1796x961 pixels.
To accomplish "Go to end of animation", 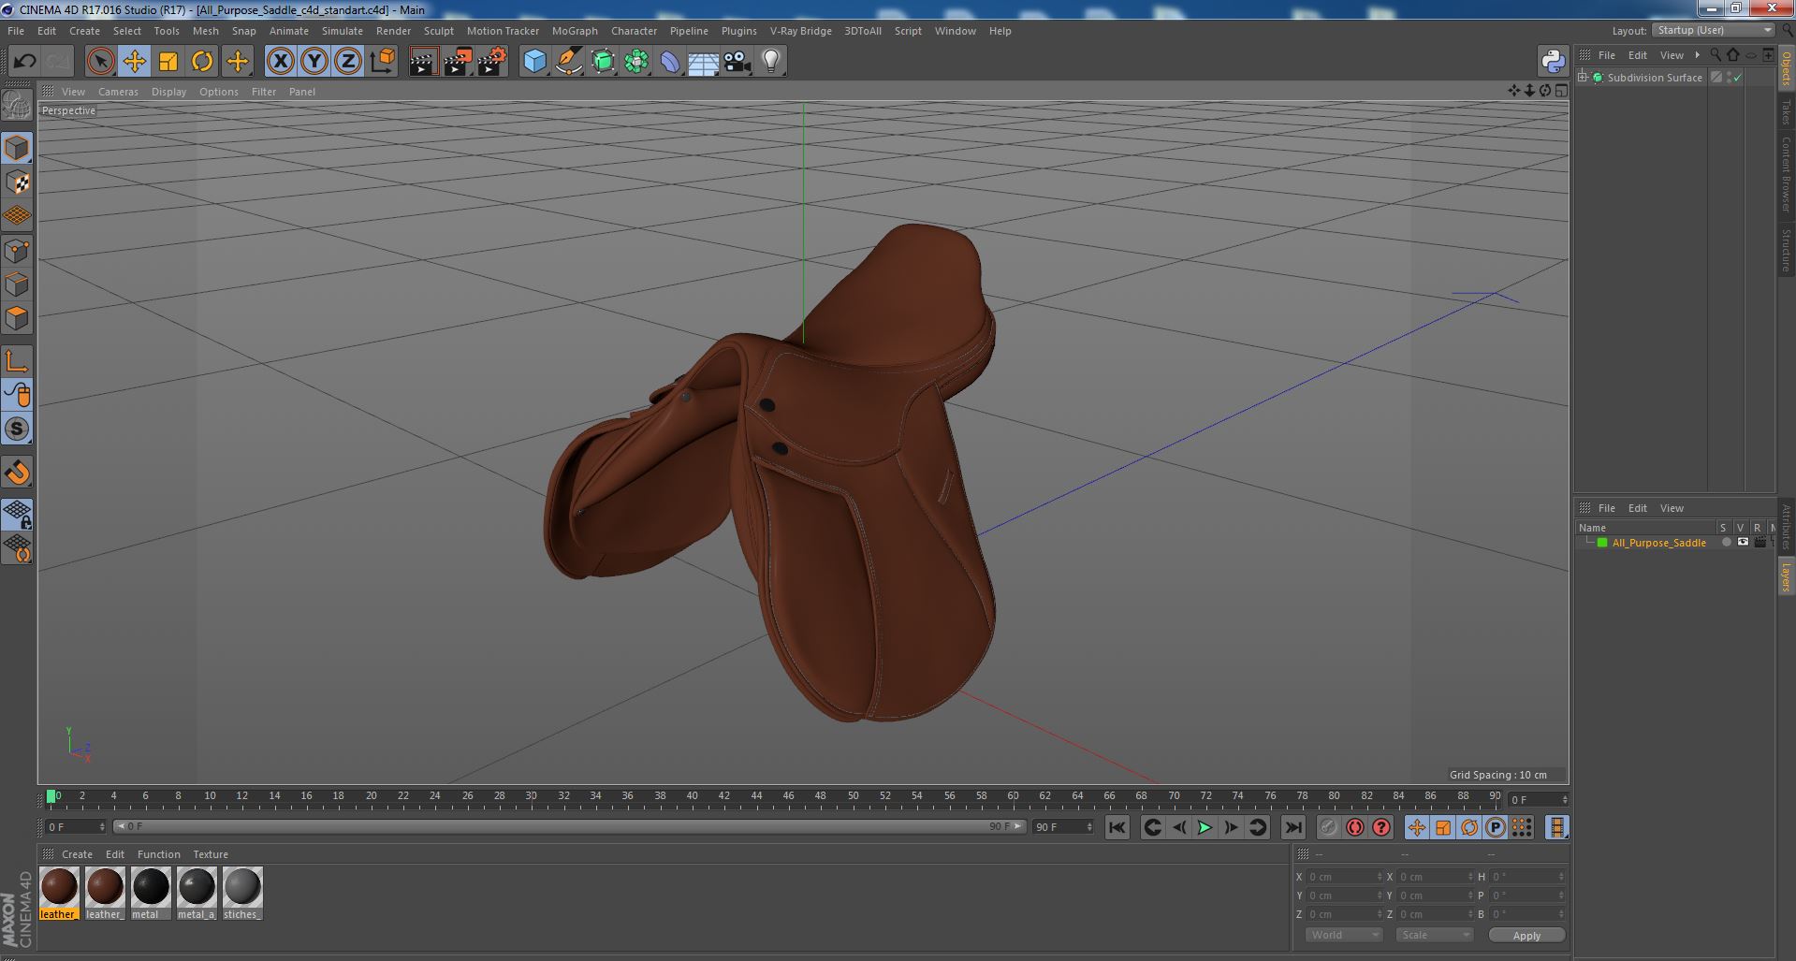I will [x=1292, y=827].
